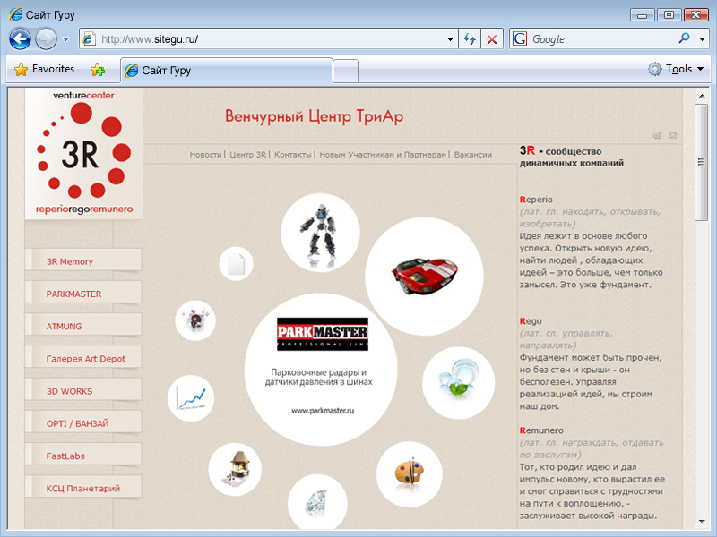Click the red sports car circle
This screenshot has width=717, height=537.
point(424,277)
